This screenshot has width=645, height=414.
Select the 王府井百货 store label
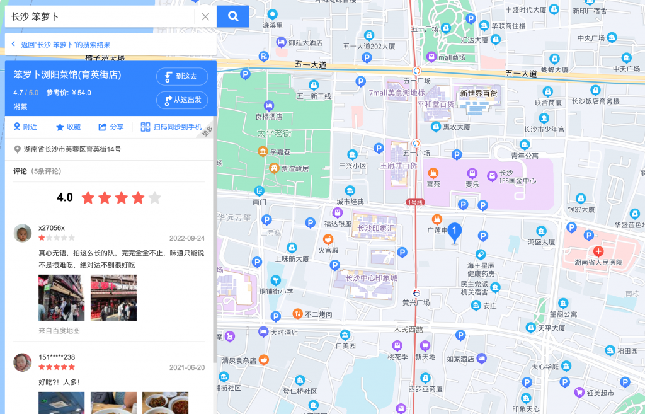(398, 166)
